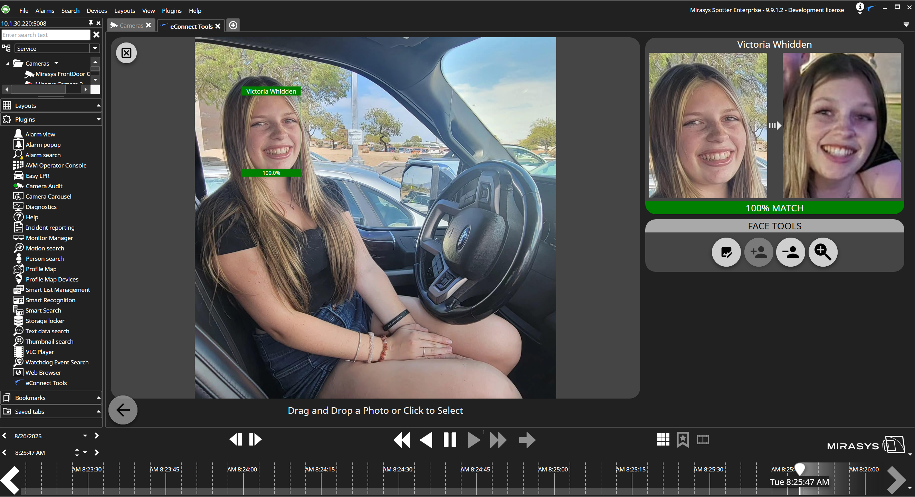This screenshot has width=915, height=497.
Task: Toggle the bookmark view icon near timeline
Action: [x=683, y=439]
